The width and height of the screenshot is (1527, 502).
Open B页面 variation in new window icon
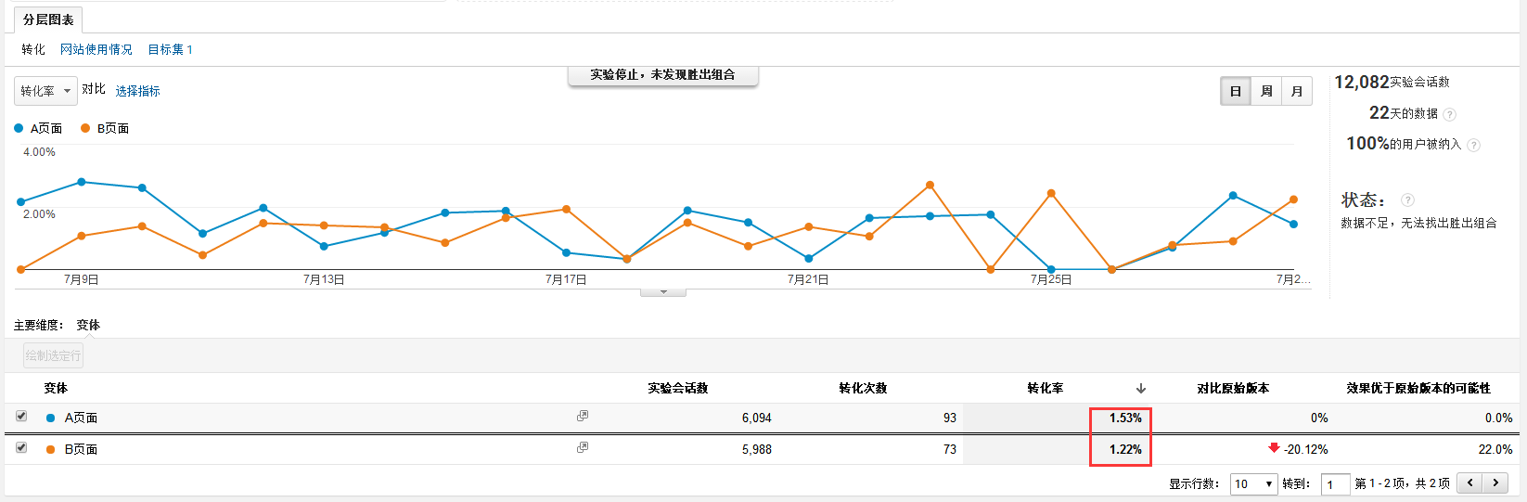point(583,448)
